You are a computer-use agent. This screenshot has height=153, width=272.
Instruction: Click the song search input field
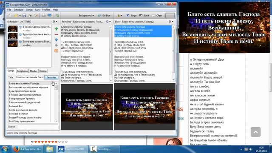click(x=38, y=127)
